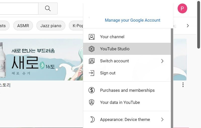
Task: Click the page's vertical scrollbar thumb
Action: pos(198,24)
